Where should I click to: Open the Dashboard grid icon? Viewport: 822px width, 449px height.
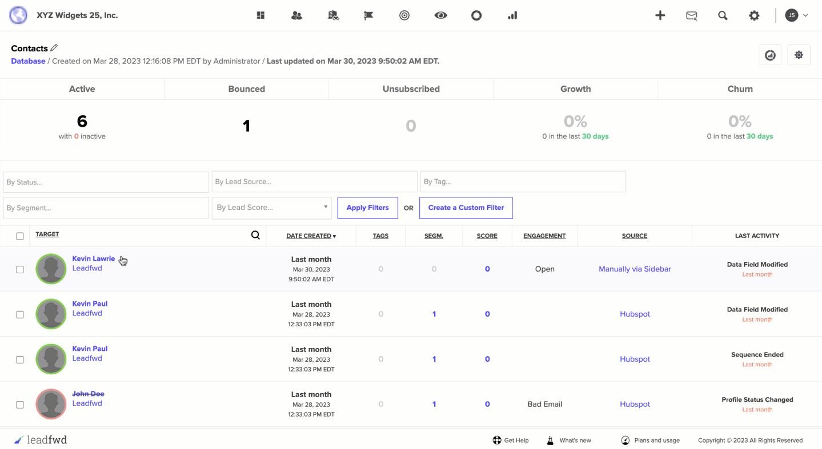[x=260, y=15]
